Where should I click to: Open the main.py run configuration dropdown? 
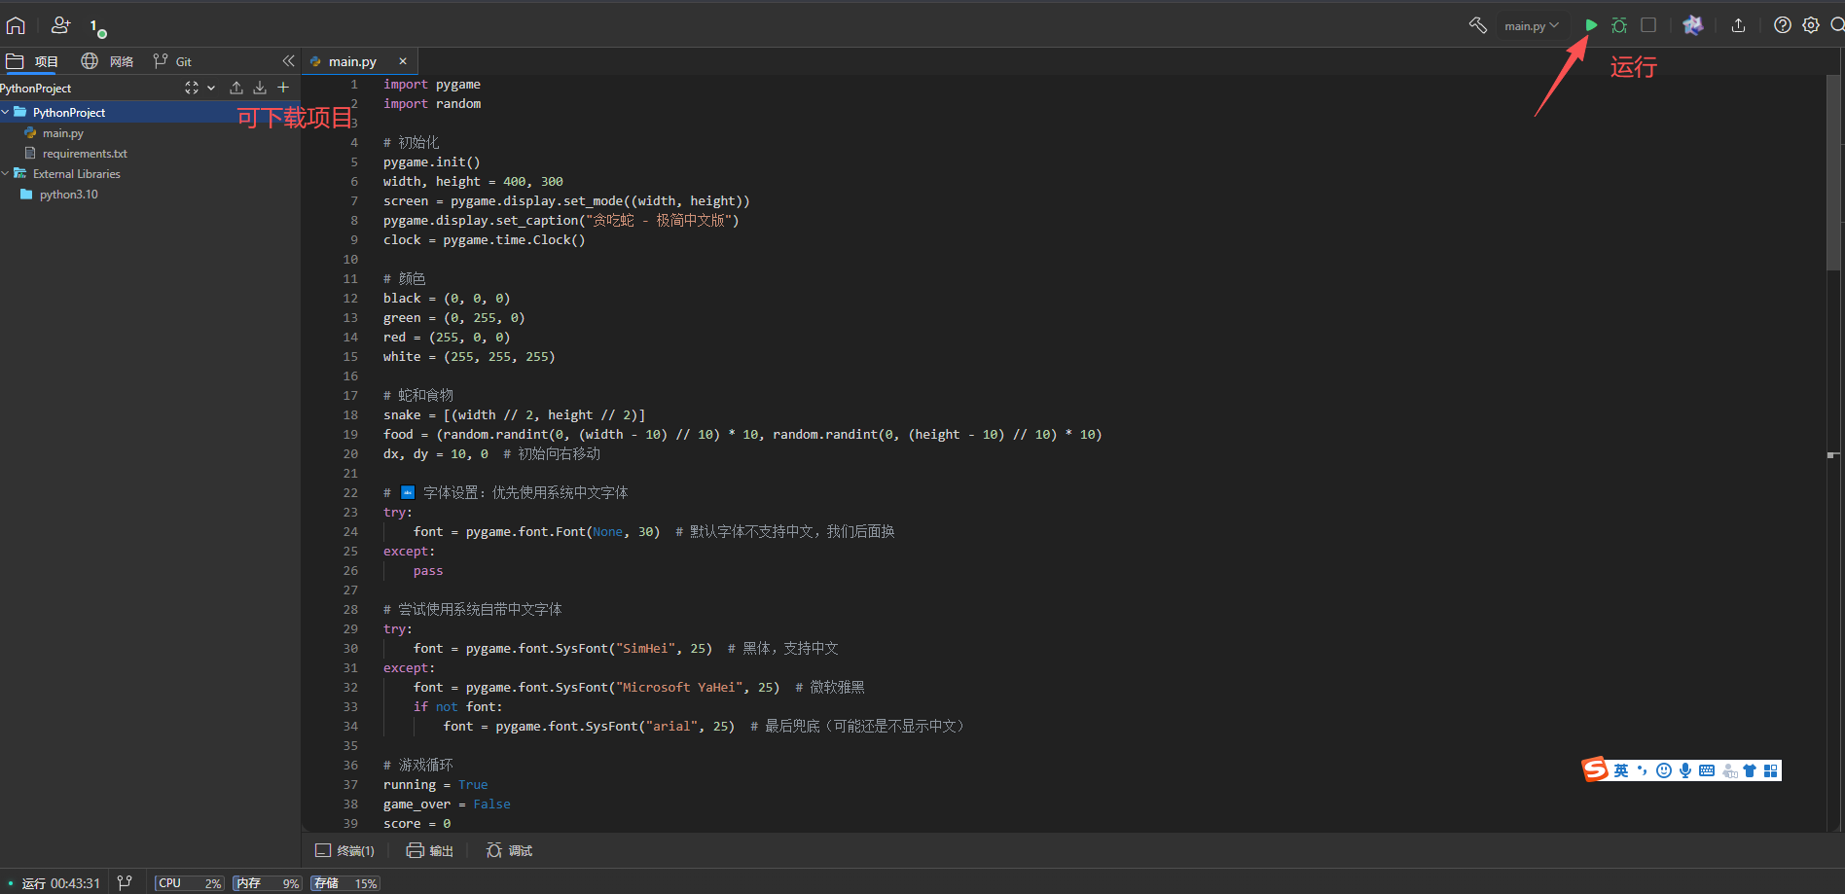coord(1532,26)
